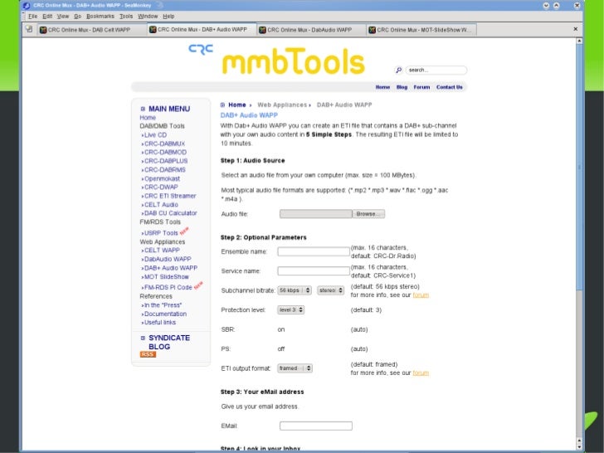Open the Edit menu
604x453 pixels.
(x=47, y=17)
